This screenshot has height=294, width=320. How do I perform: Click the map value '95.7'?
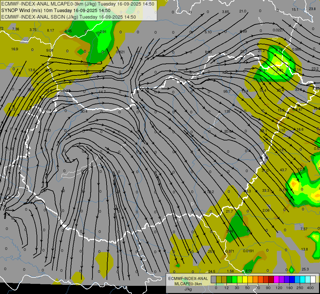click(x=227, y=91)
